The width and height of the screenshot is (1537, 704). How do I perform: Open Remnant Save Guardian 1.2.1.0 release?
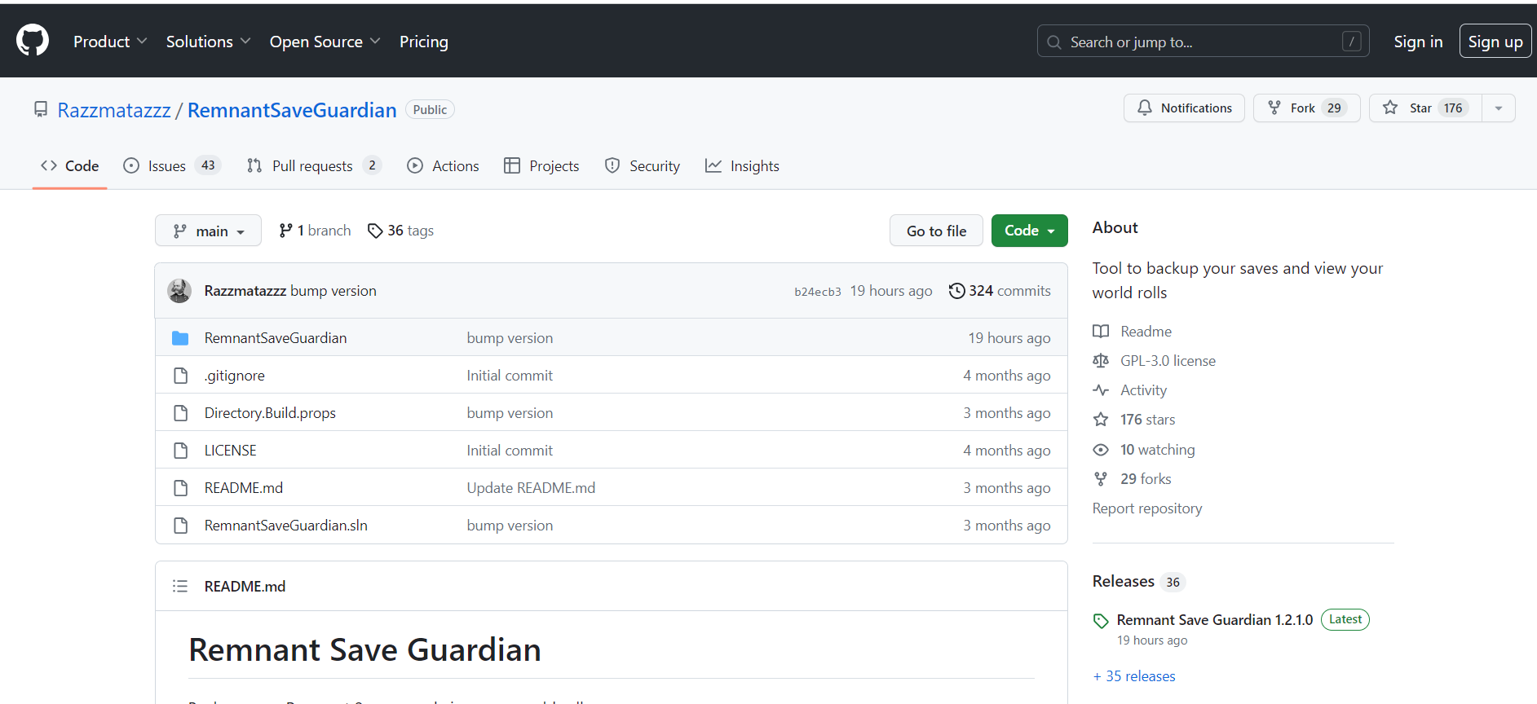pos(1215,620)
